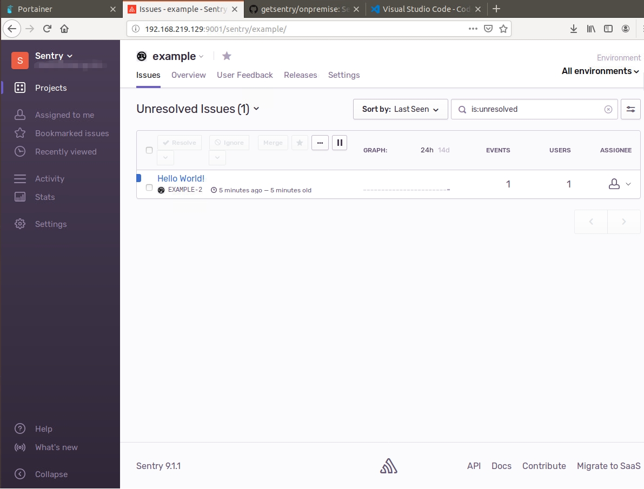Viewport: 644px width, 489px height.
Task: Open site information icon in address bar
Action: coord(136,29)
